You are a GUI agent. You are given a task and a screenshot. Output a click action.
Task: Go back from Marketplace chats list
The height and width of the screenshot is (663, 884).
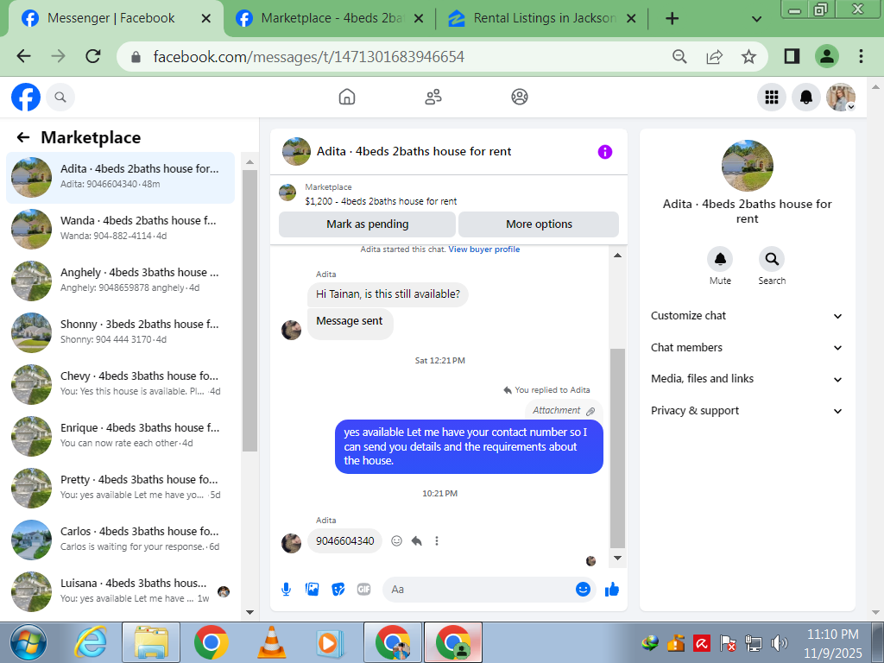click(23, 137)
